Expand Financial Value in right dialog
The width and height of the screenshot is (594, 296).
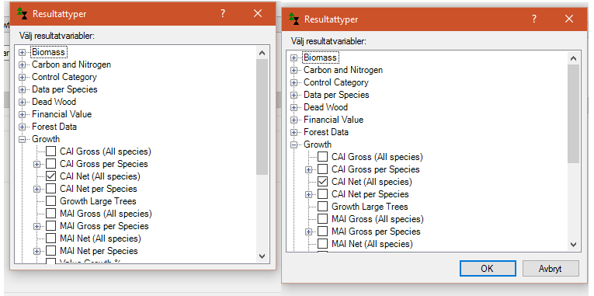click(294, 120)
